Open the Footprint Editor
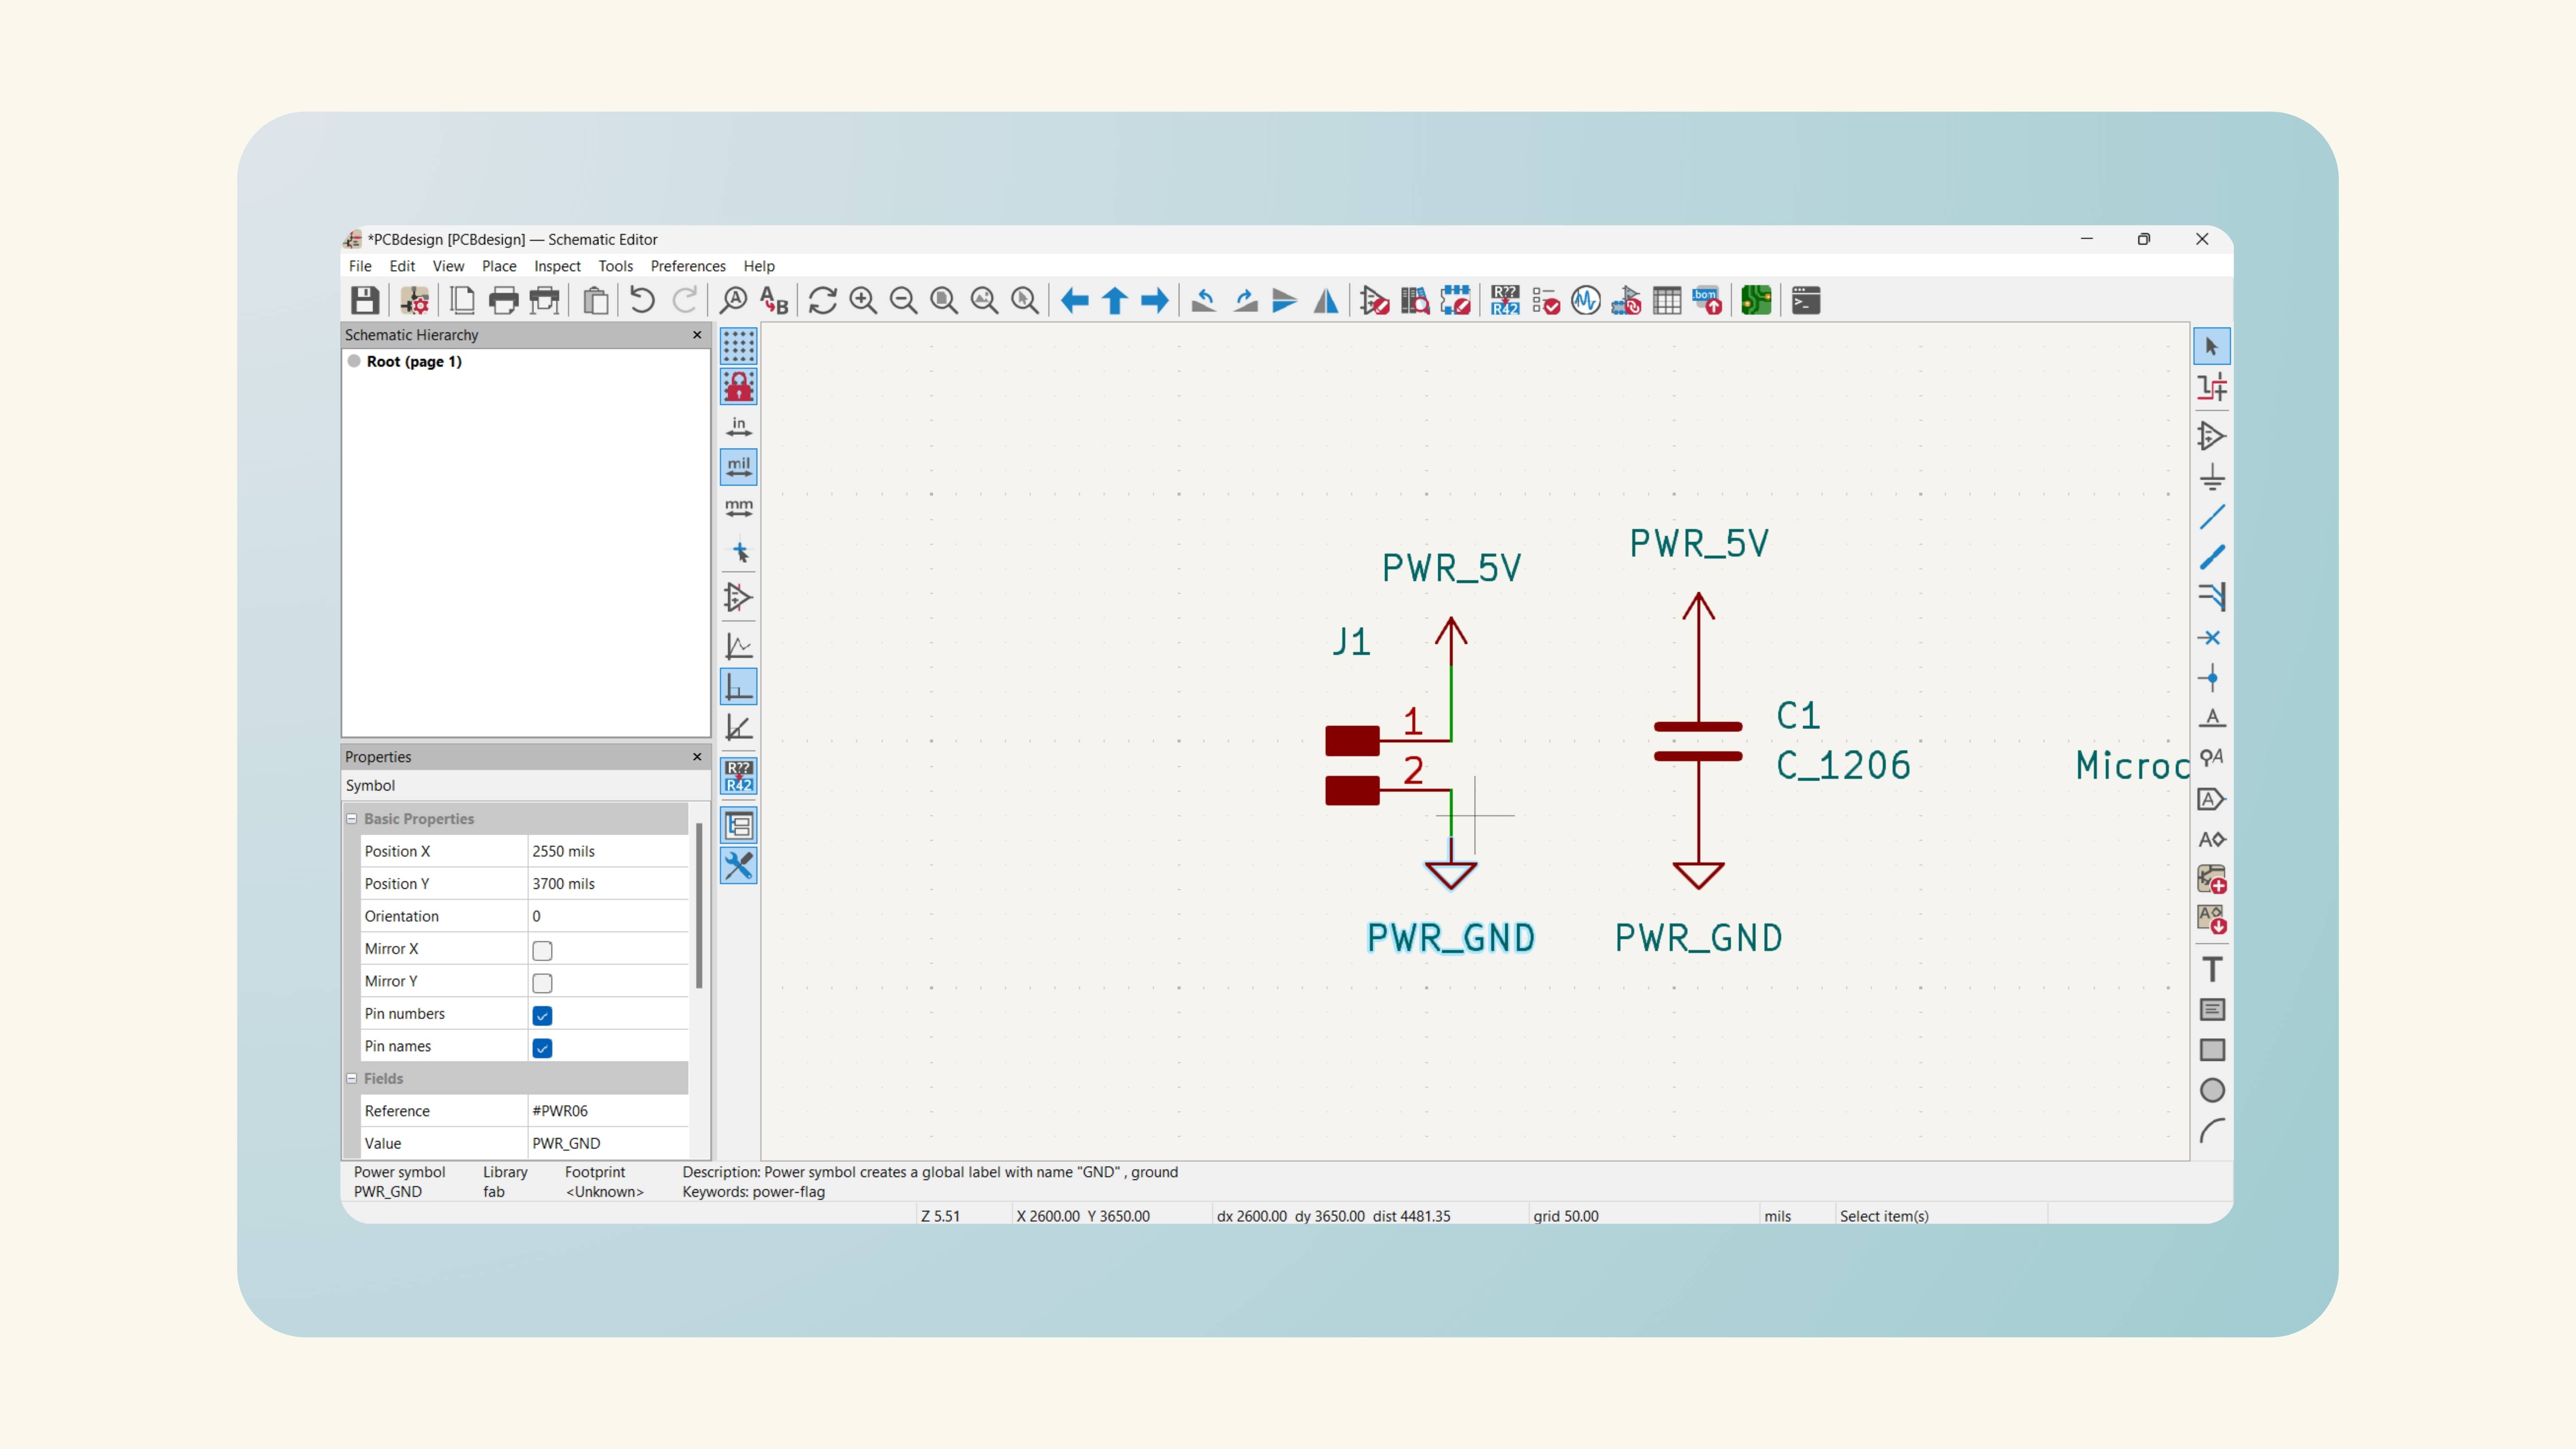2576x1449 pixels. [1456, 301]
